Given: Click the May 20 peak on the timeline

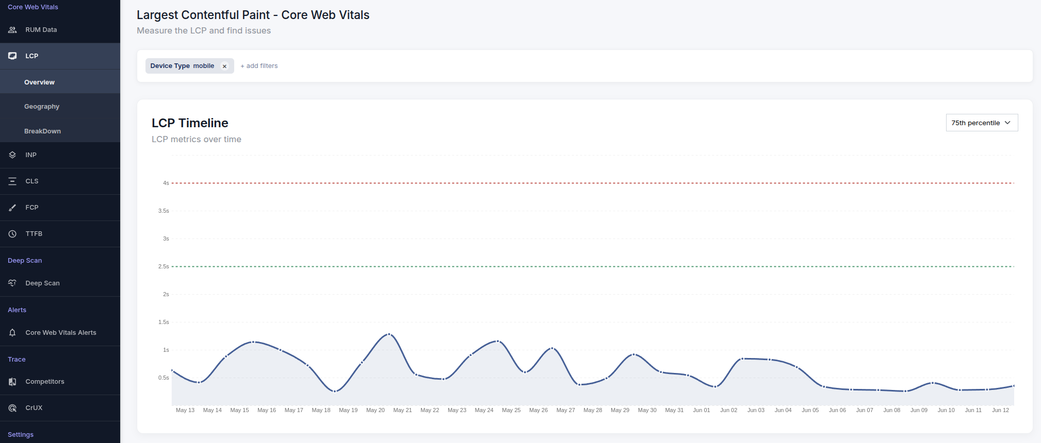Looking at the screenshot, I should [x=388, y=335].
